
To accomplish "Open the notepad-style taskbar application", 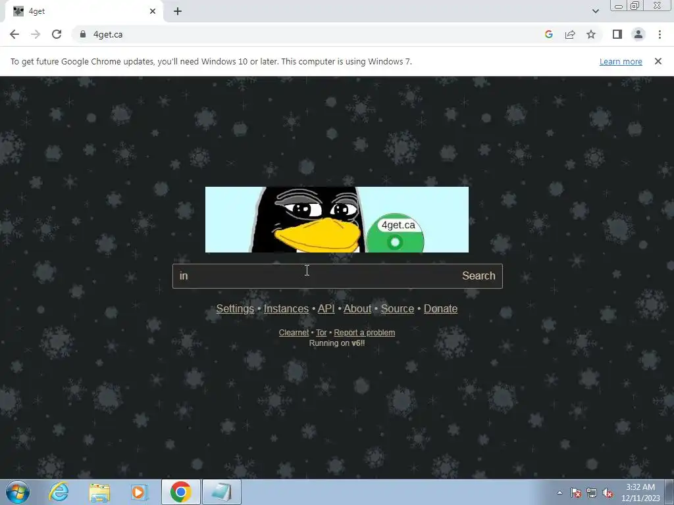I will 222,492.
